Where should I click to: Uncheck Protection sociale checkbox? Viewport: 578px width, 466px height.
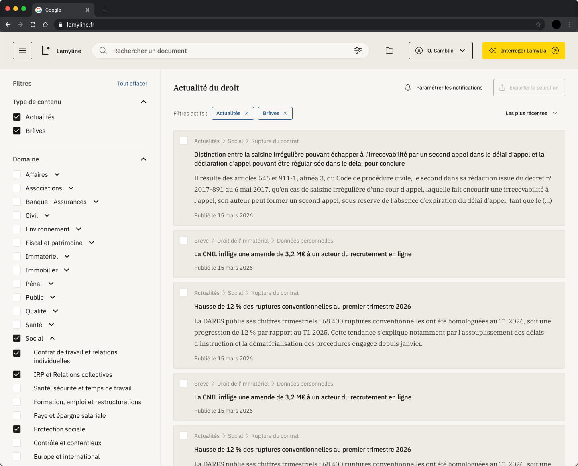point(17,429)
